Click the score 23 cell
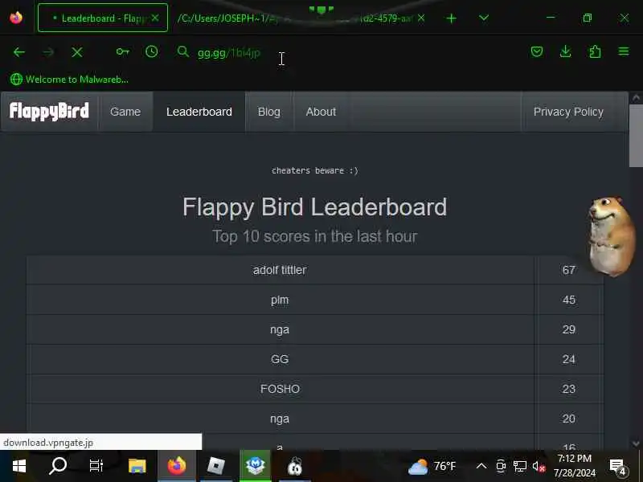The image size is (643, 482). [568, 389]
